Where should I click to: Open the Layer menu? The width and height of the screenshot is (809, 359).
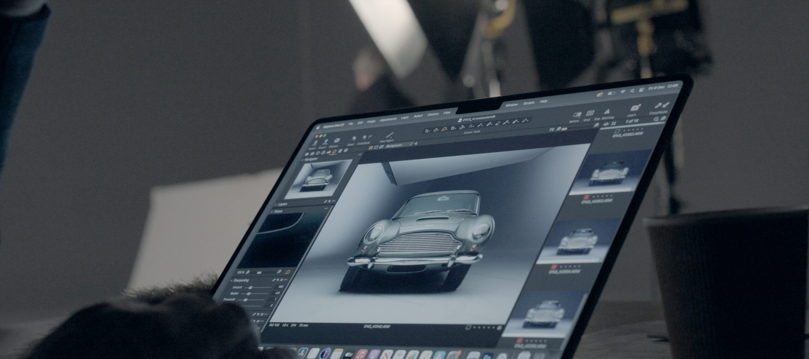pyautogui.click(x=405, y=117)
